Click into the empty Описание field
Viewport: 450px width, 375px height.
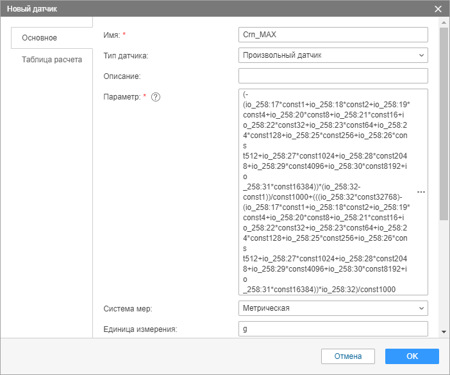[x=332, y=76]
